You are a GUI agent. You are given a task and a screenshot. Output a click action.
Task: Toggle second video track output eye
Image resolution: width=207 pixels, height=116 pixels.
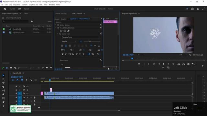coord(27,90)
